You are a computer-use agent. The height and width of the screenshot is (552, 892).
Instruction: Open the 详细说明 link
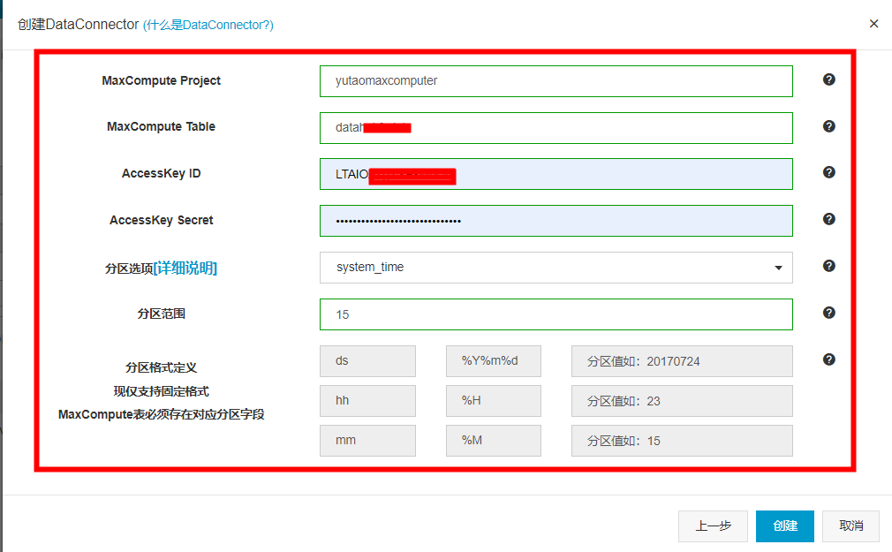click(185, 268)
